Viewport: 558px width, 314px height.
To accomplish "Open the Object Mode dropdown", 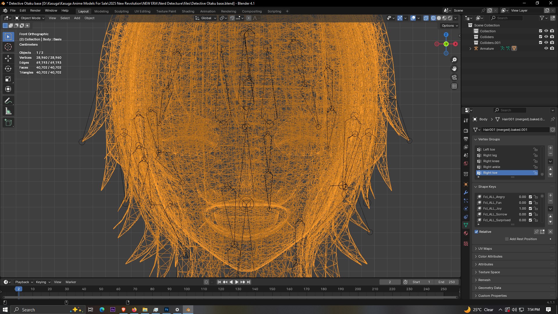I will (30, 18).
